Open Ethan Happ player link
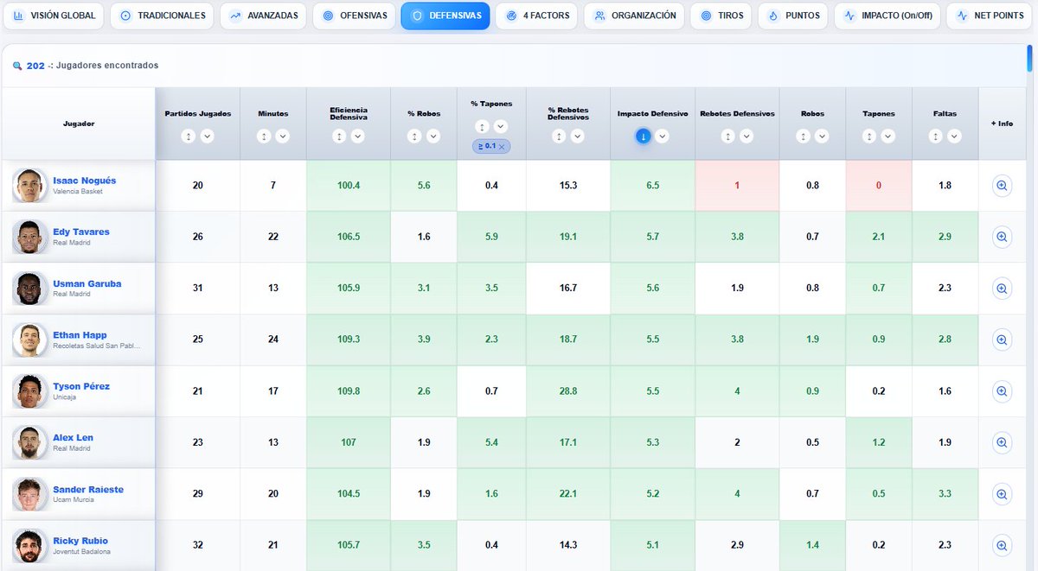Viewport: 1038px width, 571px height. click(80, 334)
